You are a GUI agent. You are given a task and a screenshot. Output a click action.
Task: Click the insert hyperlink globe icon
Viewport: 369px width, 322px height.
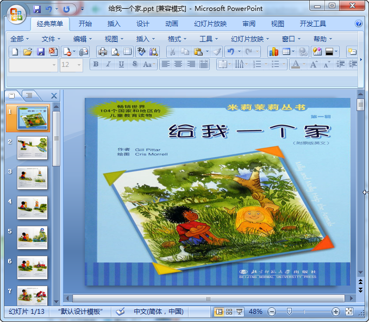coord(303,52)
